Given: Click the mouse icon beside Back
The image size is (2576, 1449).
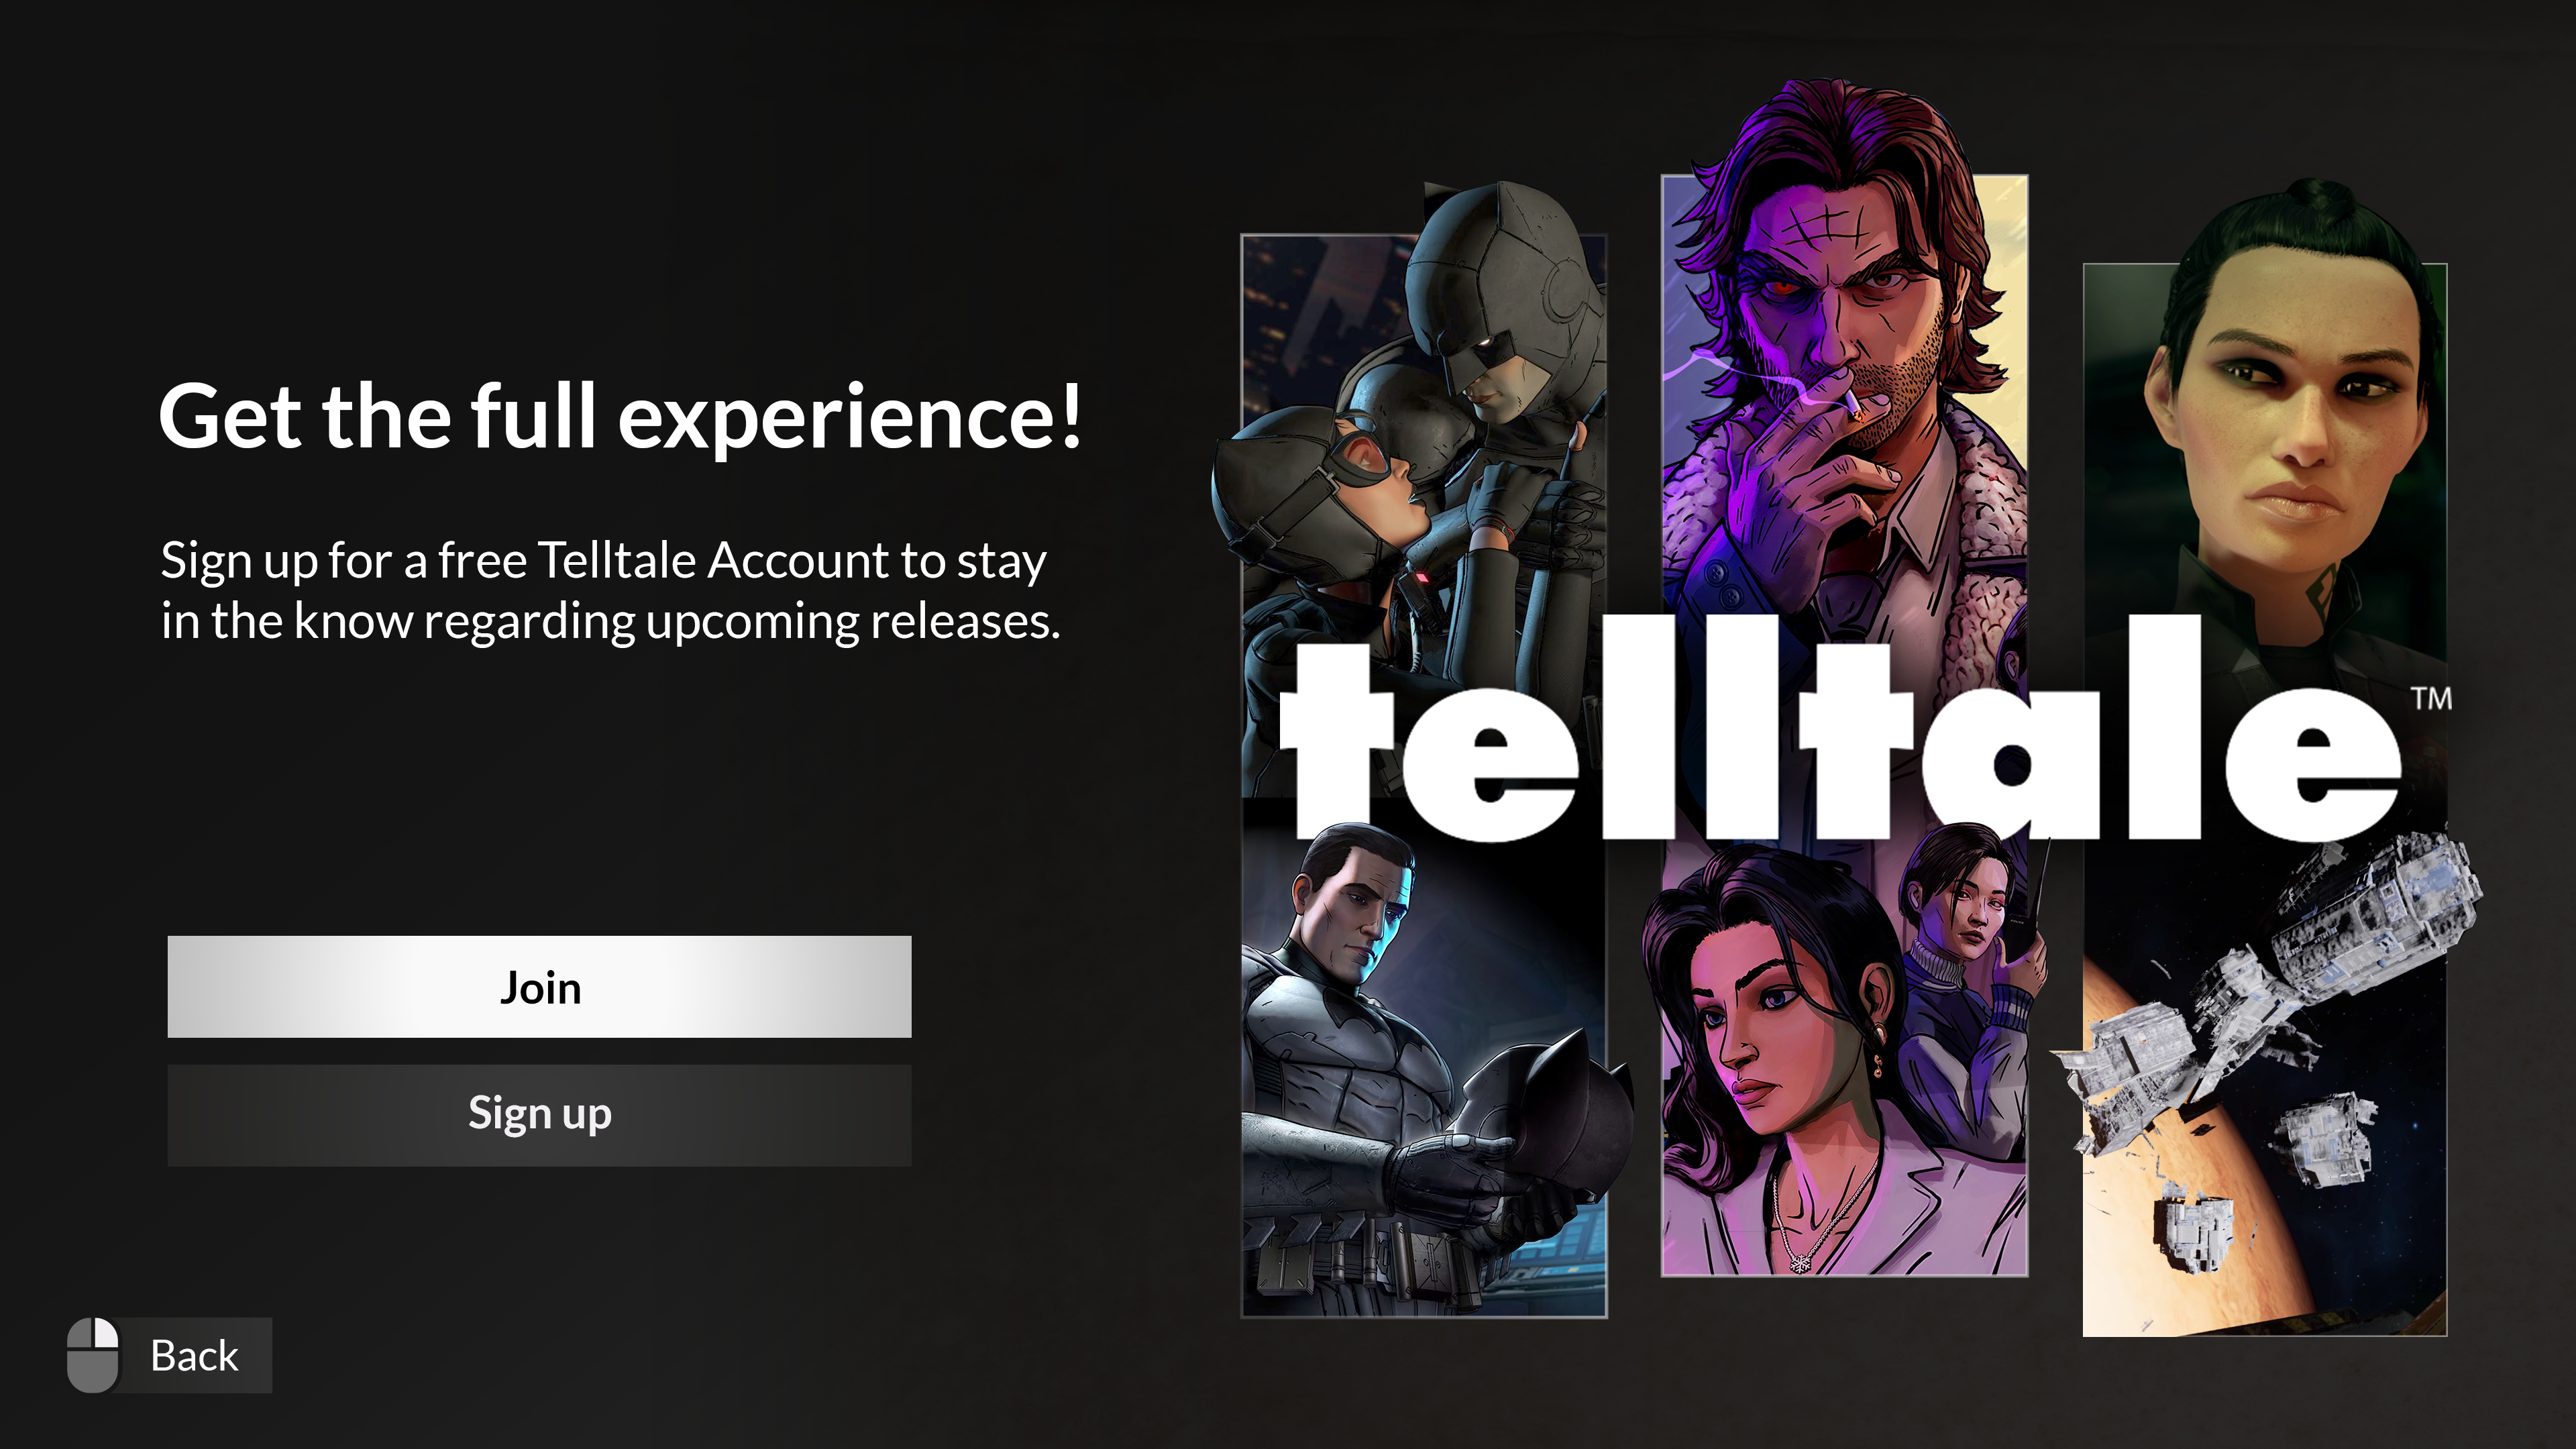Looking at the screenshot, I should click(x=93, y=1355).
